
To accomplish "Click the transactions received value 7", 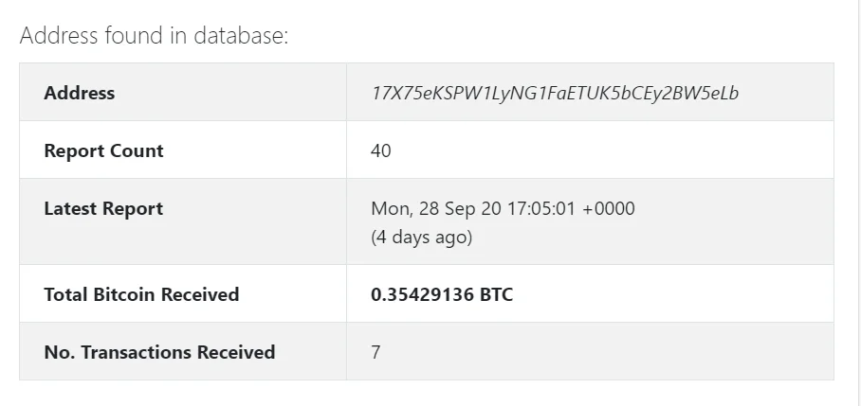I will point(376,352).
